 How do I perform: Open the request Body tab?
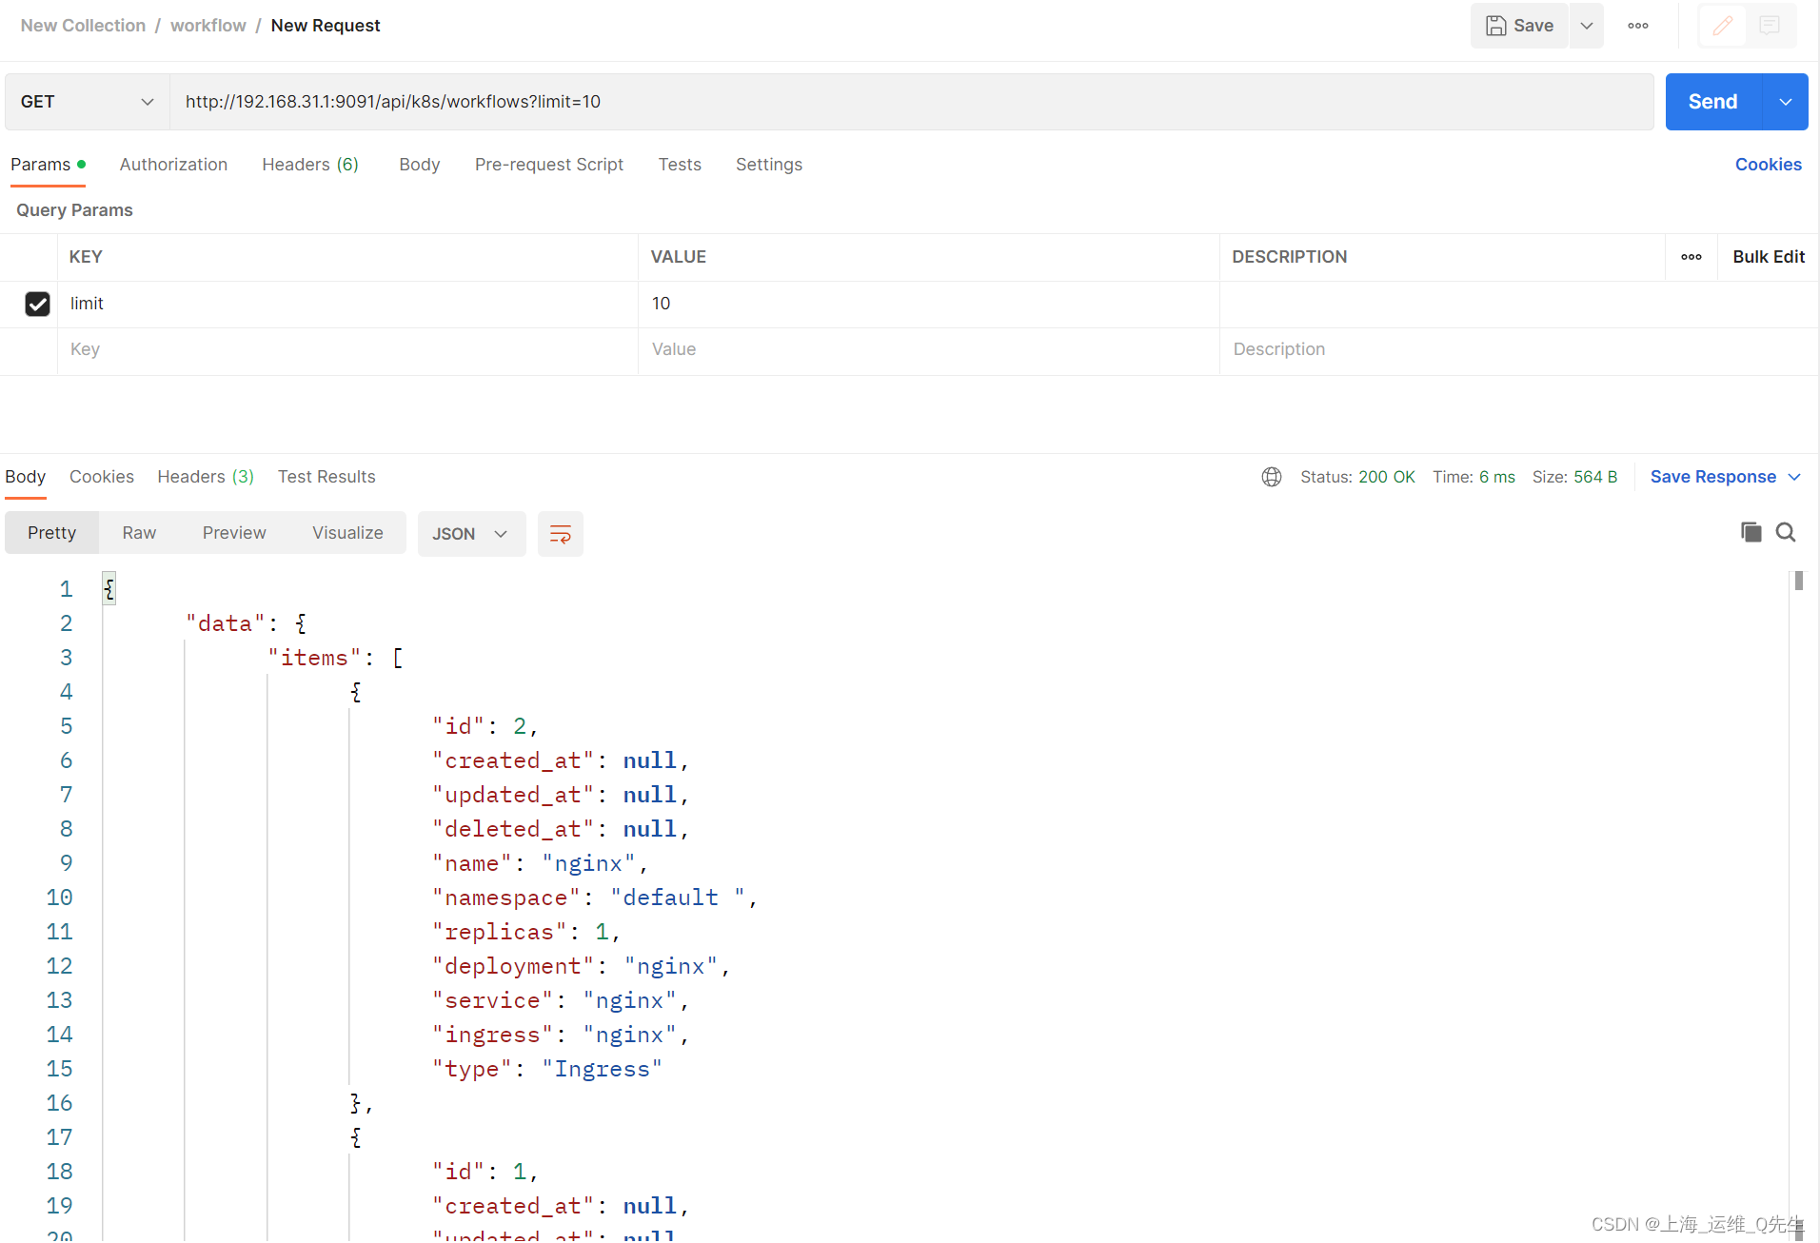[x=420, y=165]
